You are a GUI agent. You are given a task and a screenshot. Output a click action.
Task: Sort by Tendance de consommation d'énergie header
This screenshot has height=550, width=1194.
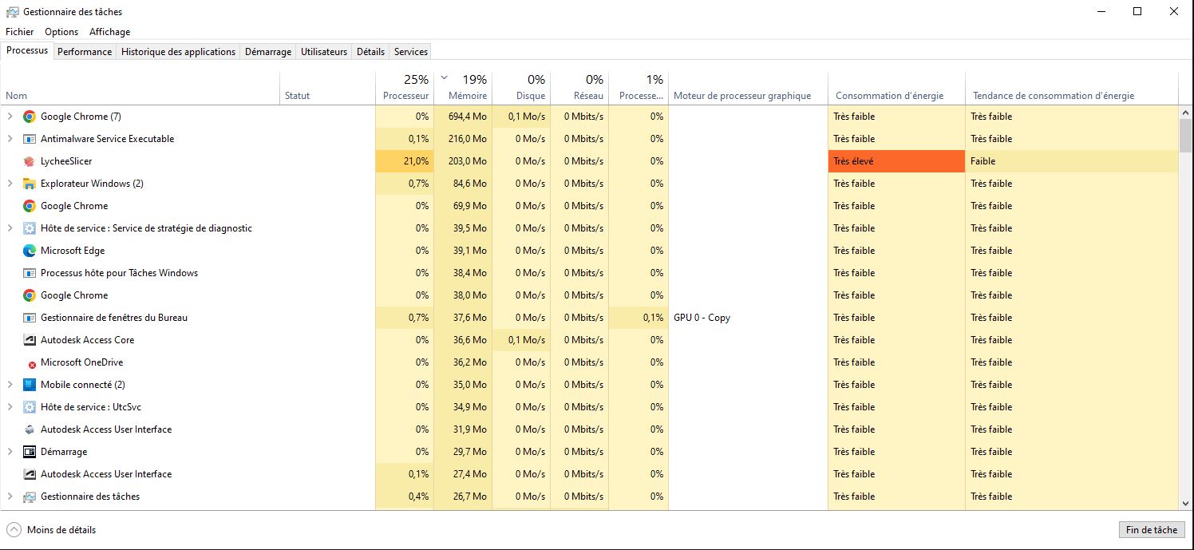tap(1072, 88)
